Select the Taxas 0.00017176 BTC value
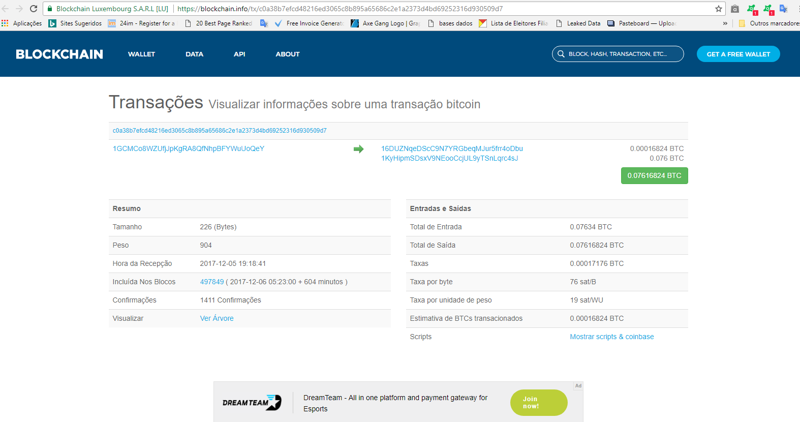Screen dimensions: 800x422 tap(597, 263)
